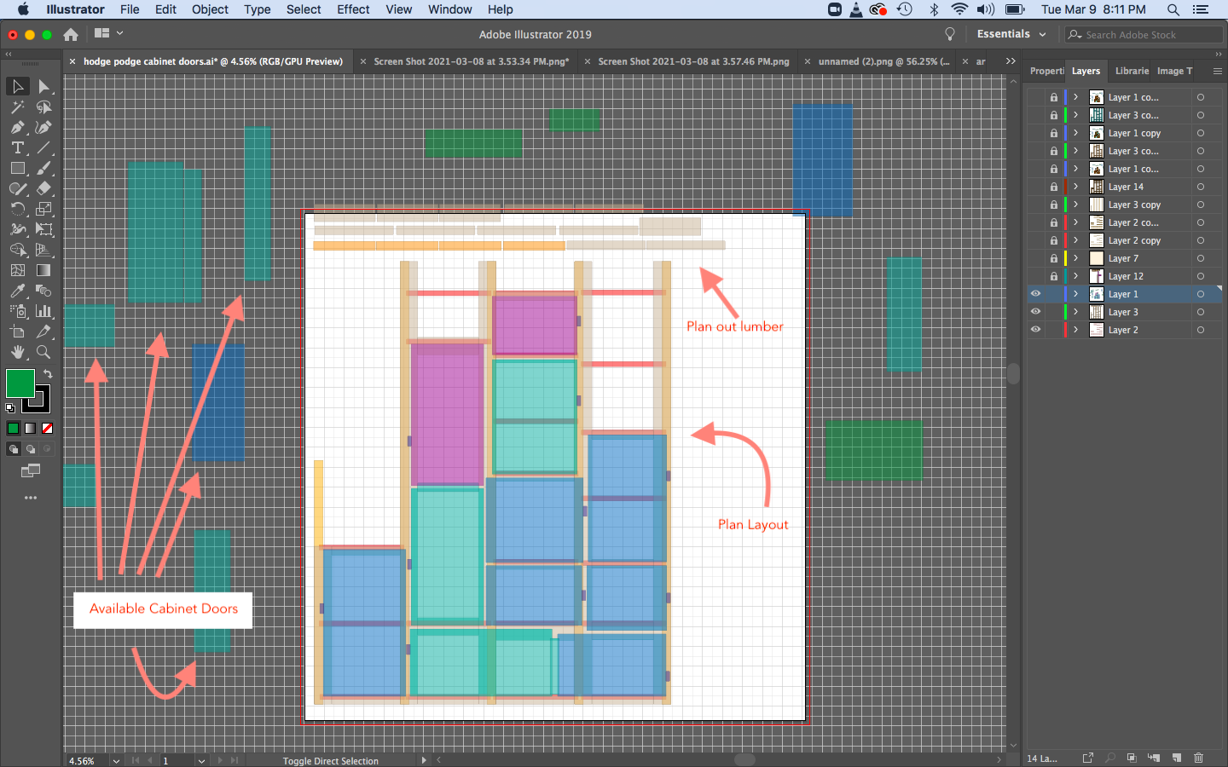Image resolution: width=1228 pixels, height=767 pixels.
Task: Select the Type tool
Action: 17,148
